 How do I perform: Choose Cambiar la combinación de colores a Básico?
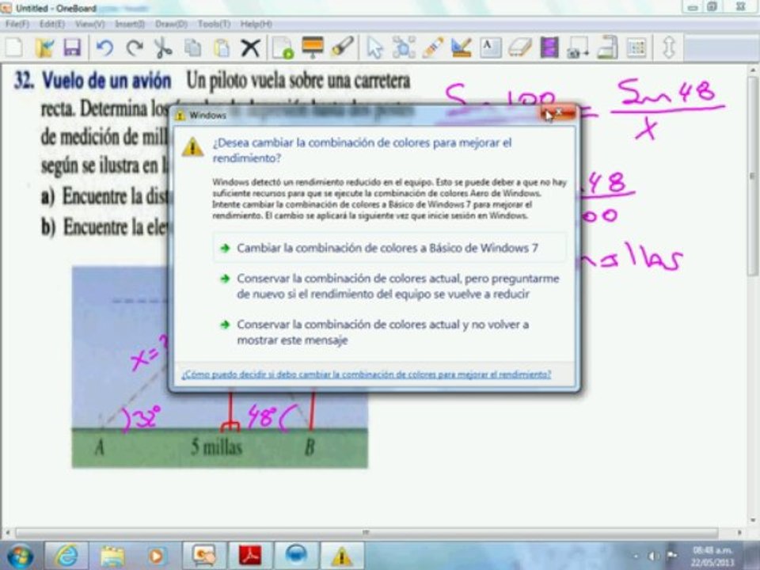point(389,248)
